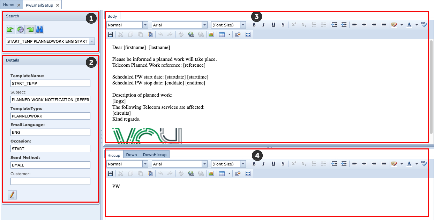
Task: Toggle italic formatting in the Hiccup editor
Action: pyautogui.click(x=263, y=164)
